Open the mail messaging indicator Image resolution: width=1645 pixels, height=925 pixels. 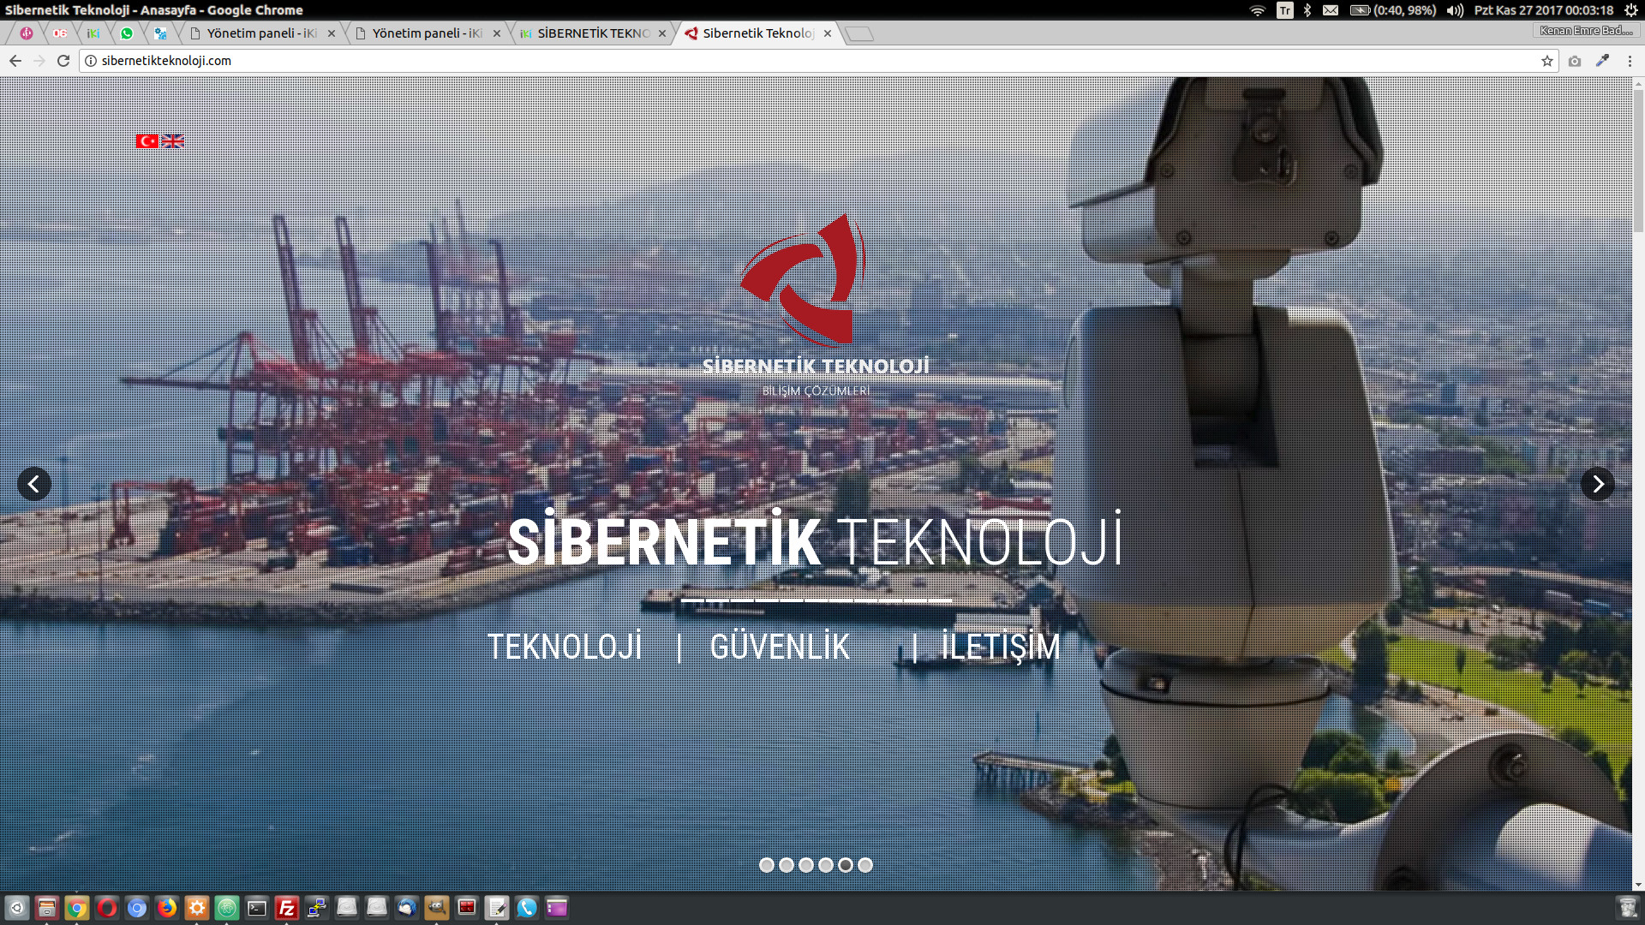(x=1331, y=10)
